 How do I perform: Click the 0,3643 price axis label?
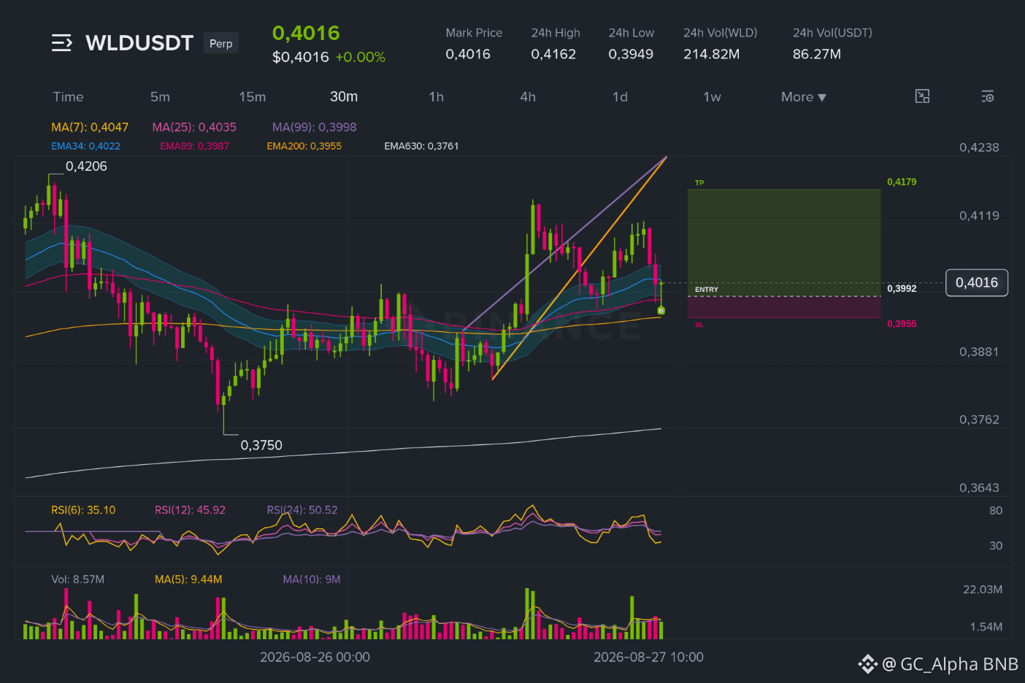979,487
